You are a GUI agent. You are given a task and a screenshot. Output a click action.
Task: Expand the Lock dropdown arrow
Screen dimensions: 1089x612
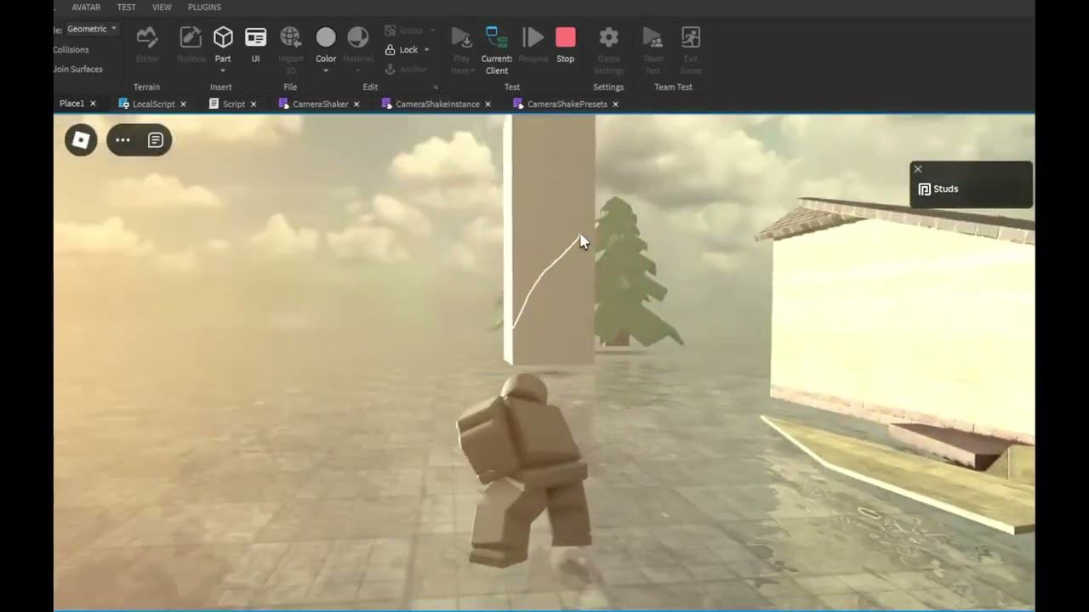click(427, 50)
